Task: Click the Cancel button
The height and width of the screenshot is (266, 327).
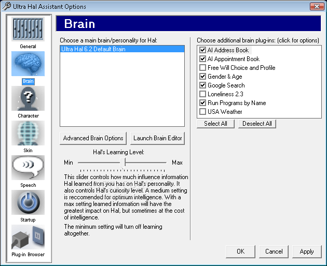Action: pyautogui.click(x=274, y=252)
